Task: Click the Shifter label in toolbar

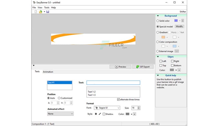Action: pyautogui.click(x=183, y=12)
